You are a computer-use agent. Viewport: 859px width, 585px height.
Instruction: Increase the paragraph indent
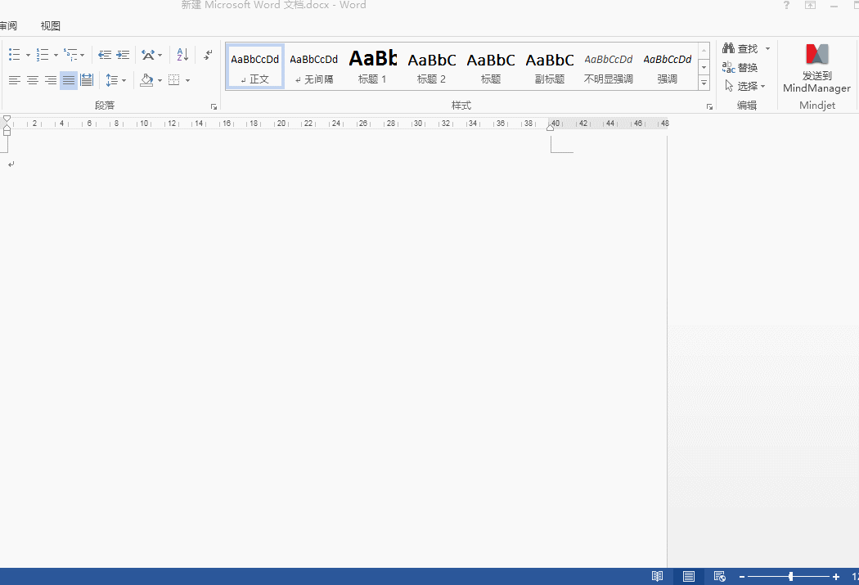point(123,55)
